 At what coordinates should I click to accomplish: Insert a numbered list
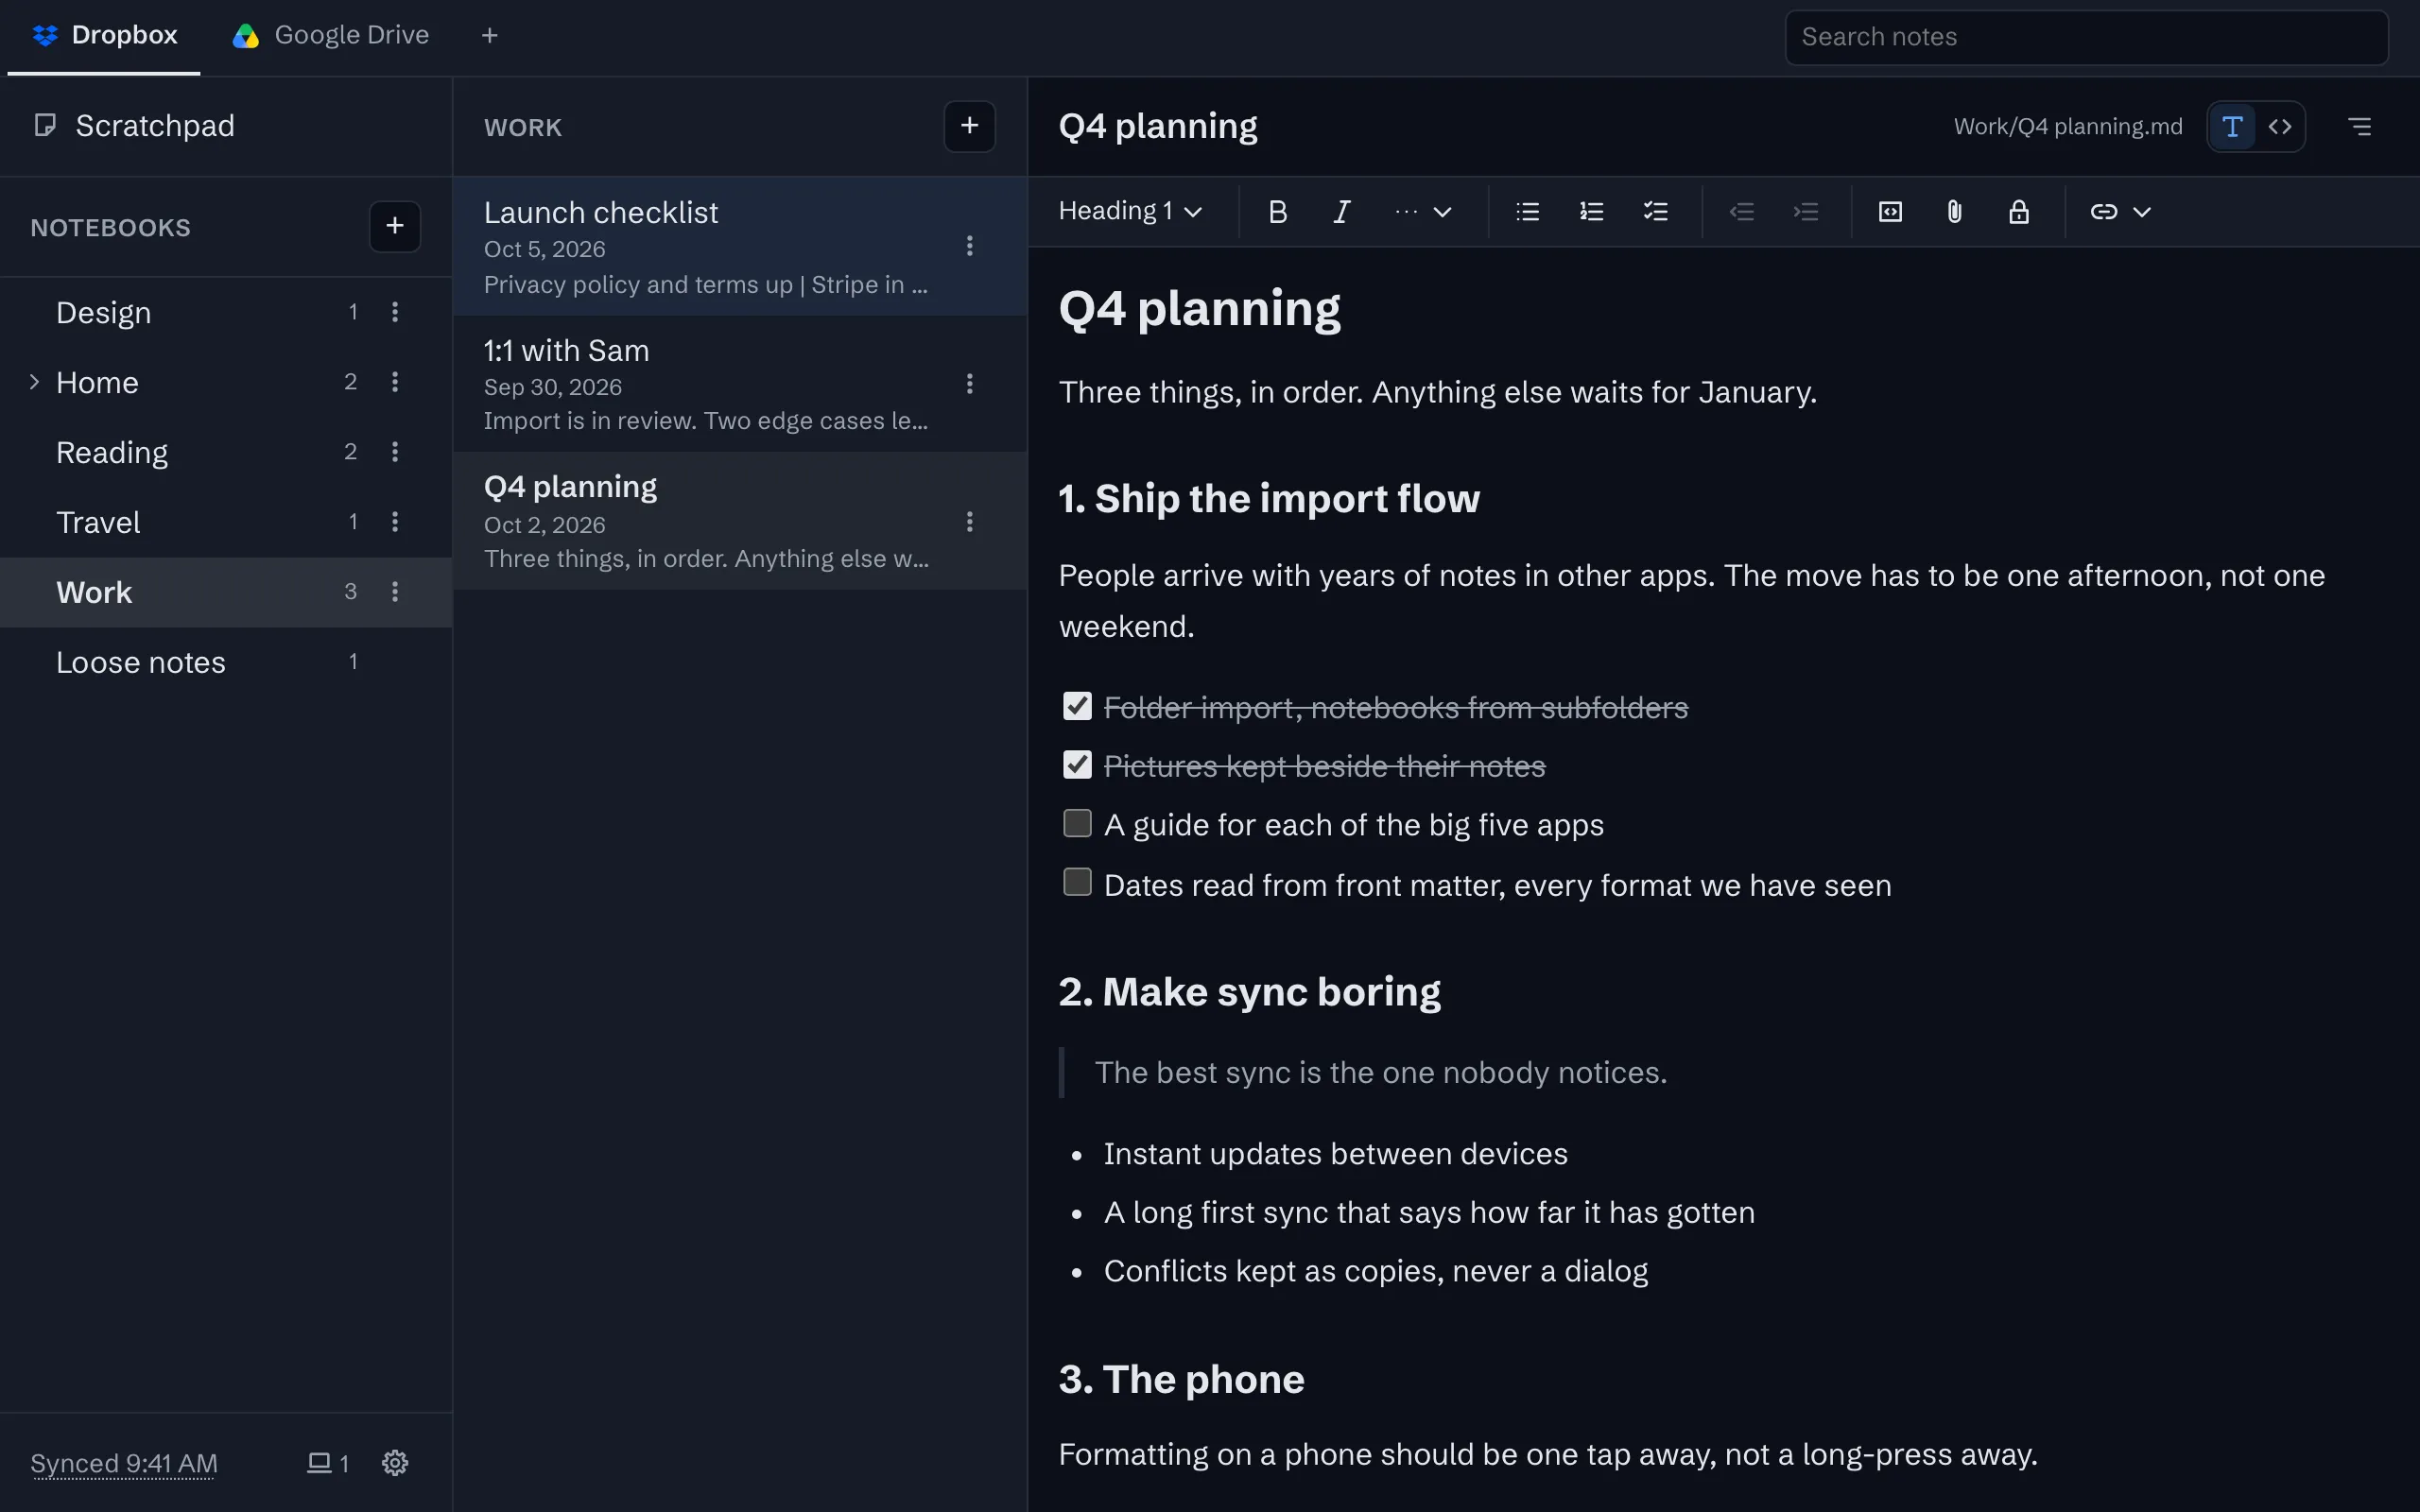point(1591,212)
